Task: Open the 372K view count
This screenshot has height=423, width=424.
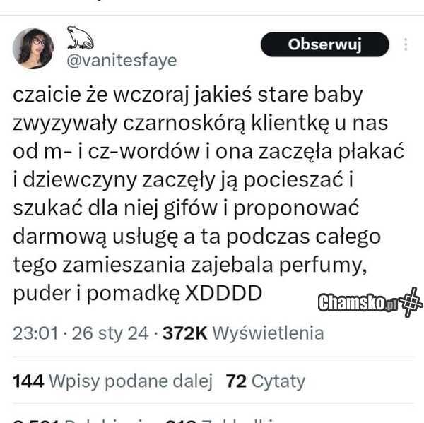Action: (184, 333)
